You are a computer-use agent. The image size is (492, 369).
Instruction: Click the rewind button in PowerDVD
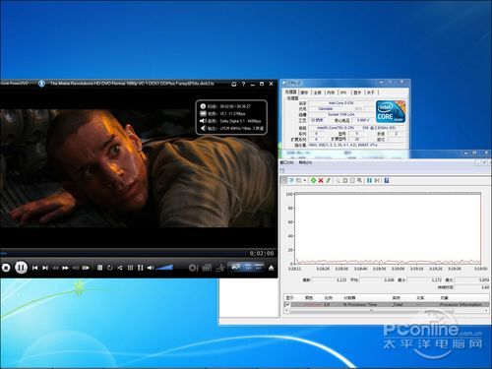55,268
